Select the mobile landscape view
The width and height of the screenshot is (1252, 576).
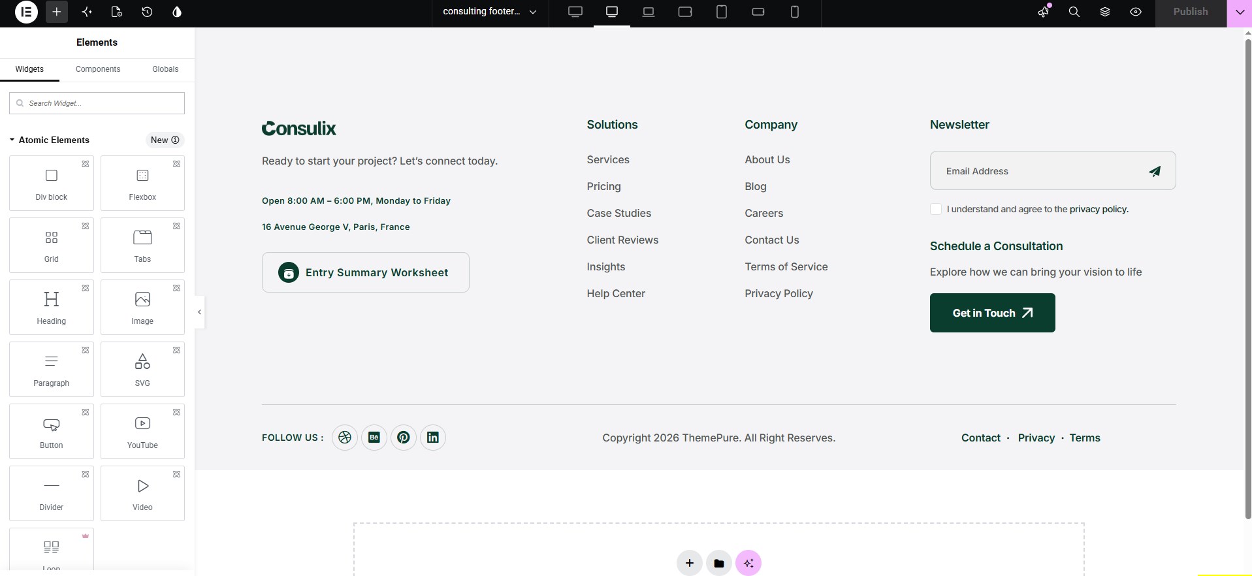[758, 12]
